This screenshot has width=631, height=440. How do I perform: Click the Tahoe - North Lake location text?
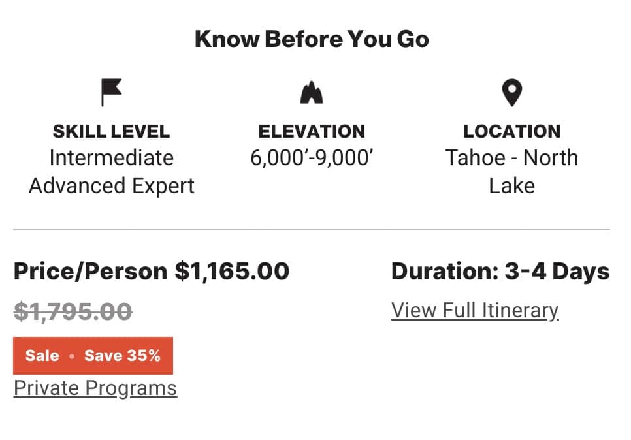[511, 172]
